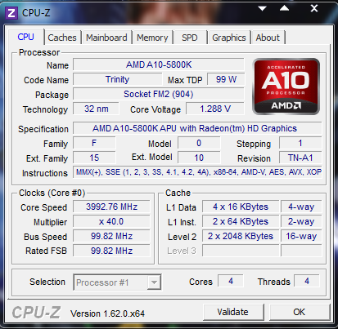Viewport: 338px width, 329px height.
Task: Click the Specification text field
Action: pyautogui.click(x=197, y=128)
